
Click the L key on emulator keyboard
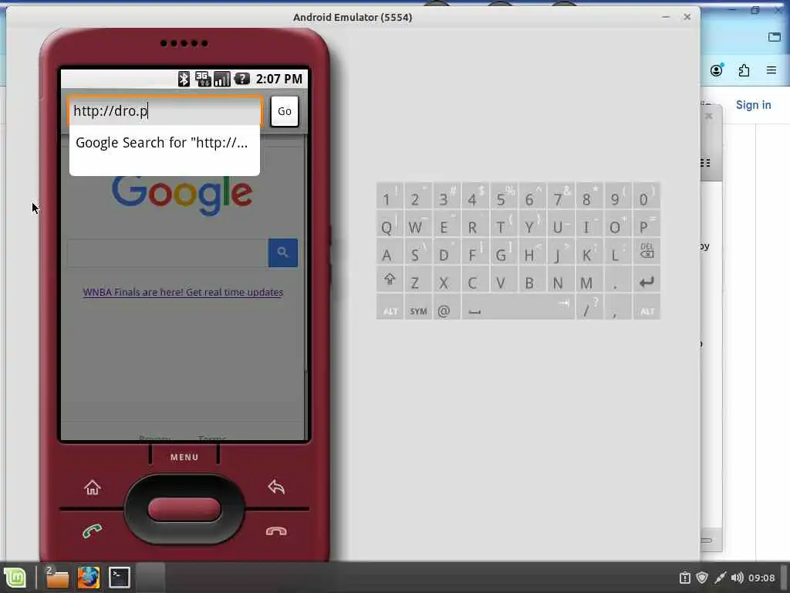tap(618, 252)
